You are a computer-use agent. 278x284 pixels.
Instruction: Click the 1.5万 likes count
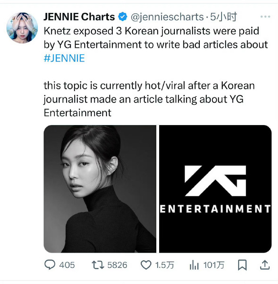pos(164,265)
